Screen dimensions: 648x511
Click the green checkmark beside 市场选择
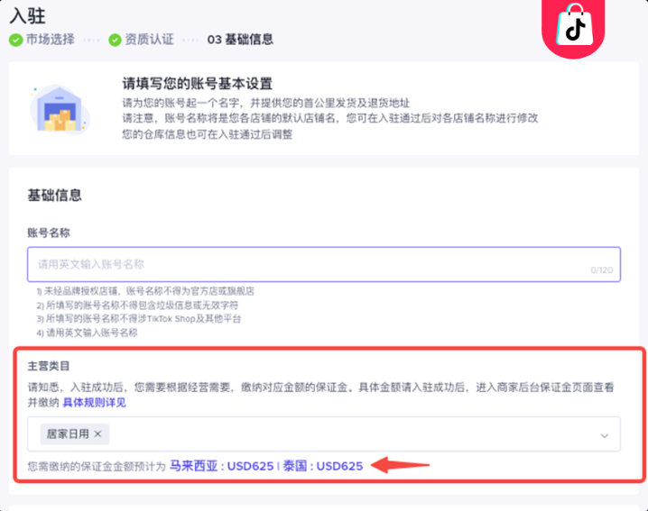15,40
